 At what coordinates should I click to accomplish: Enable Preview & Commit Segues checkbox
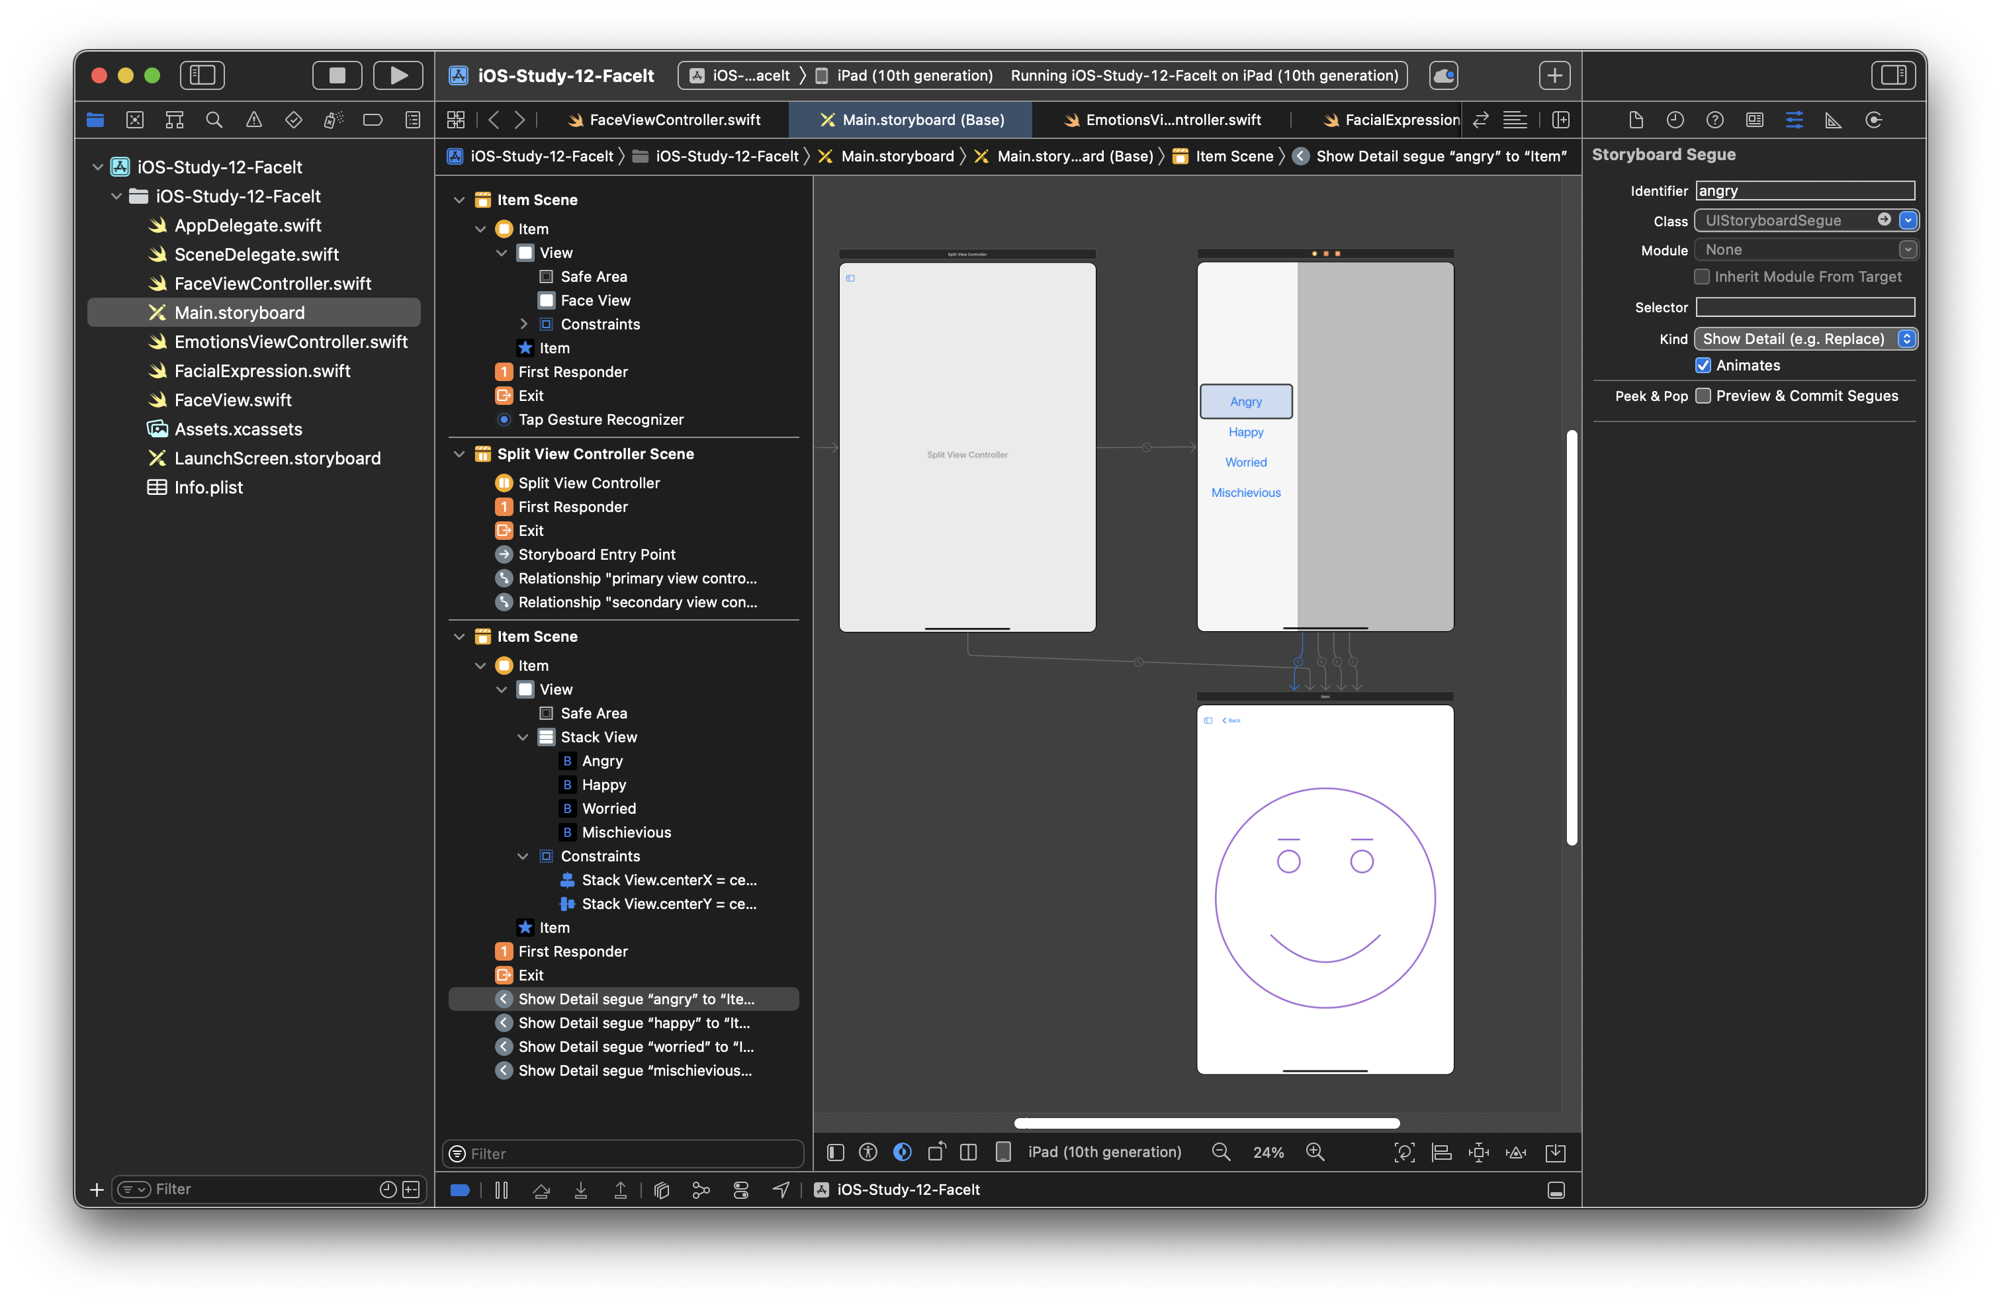tap(1703, 396)
